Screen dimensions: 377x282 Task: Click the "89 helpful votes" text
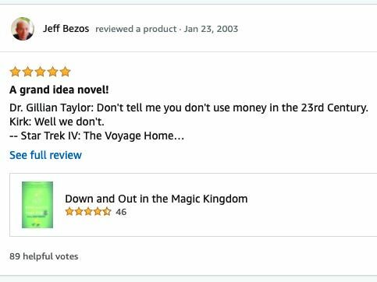[x=44, y=256]
